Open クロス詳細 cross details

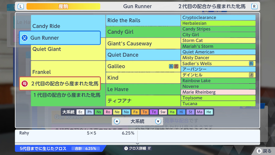[x=137, y=148]
